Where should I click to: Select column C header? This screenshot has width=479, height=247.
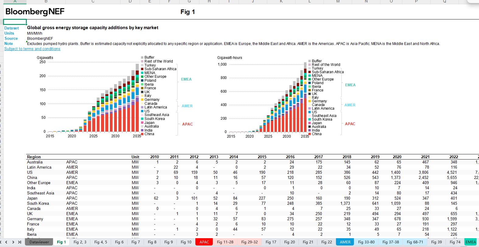93,2
